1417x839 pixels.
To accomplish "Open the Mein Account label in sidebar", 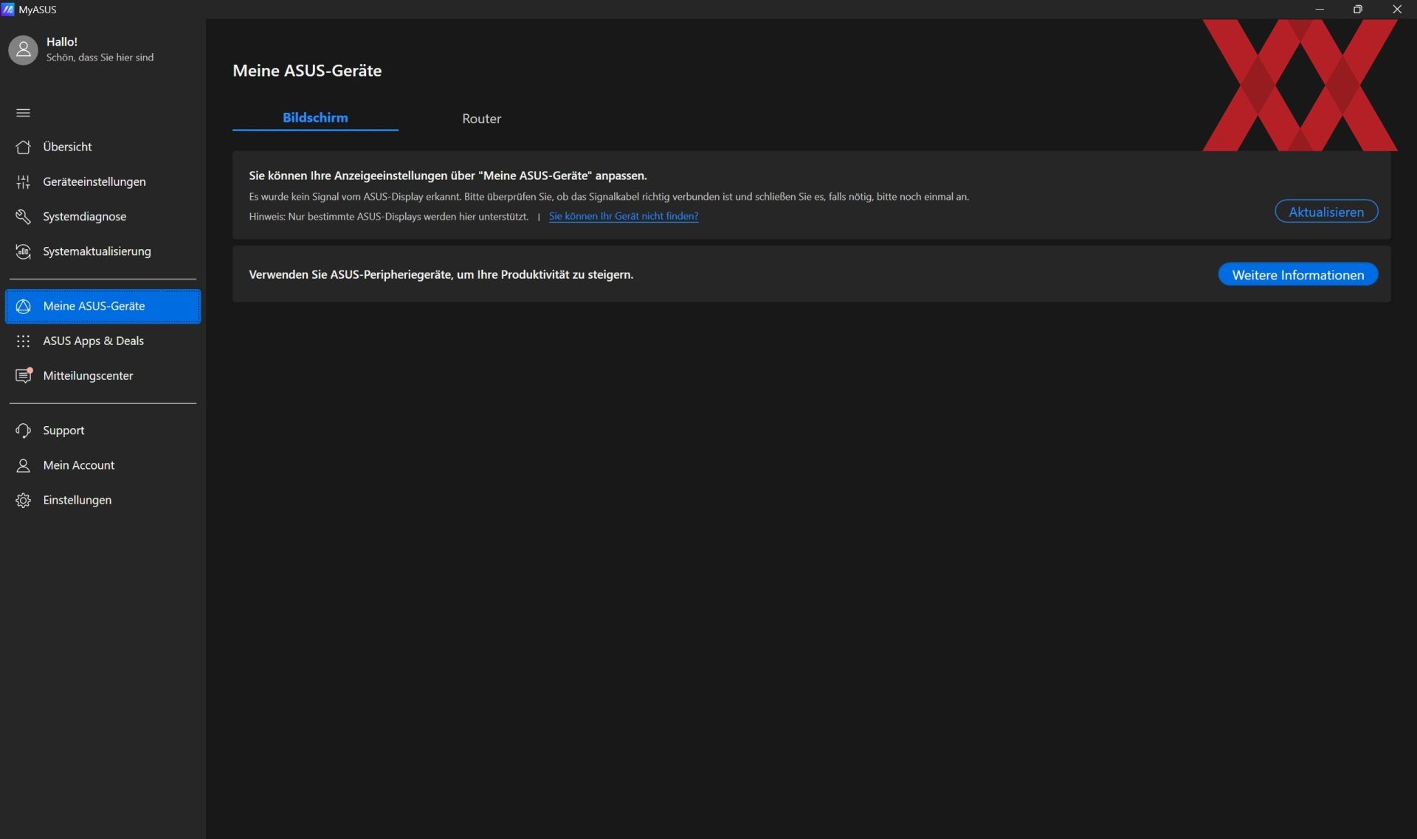I will 79,465.
